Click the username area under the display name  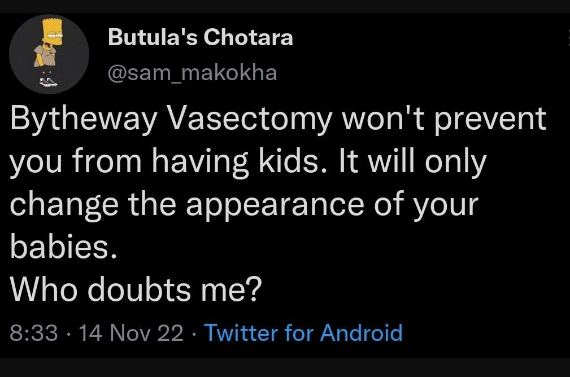(192, 72)
